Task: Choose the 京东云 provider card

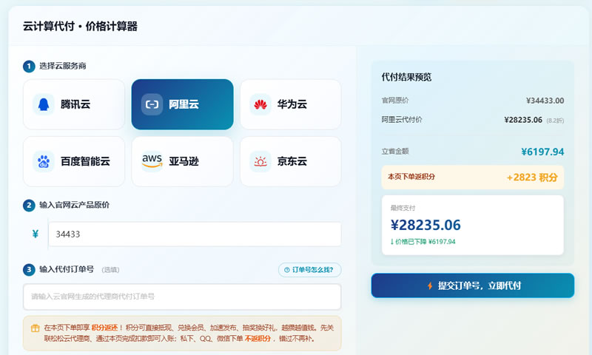Action: pyautogui.click(x=291, y=161)
